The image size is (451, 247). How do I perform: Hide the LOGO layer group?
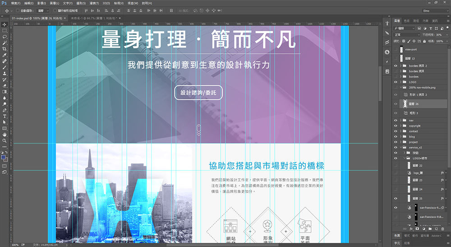point(396,82)
